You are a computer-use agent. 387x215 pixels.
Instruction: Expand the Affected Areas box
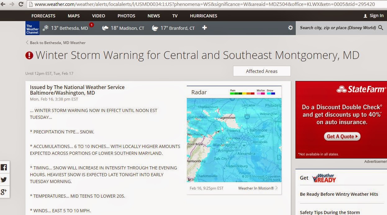tap(262, 71)
